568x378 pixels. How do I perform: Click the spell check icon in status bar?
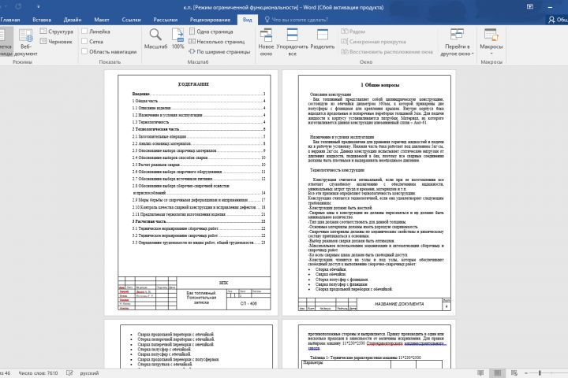click(69, 373)
